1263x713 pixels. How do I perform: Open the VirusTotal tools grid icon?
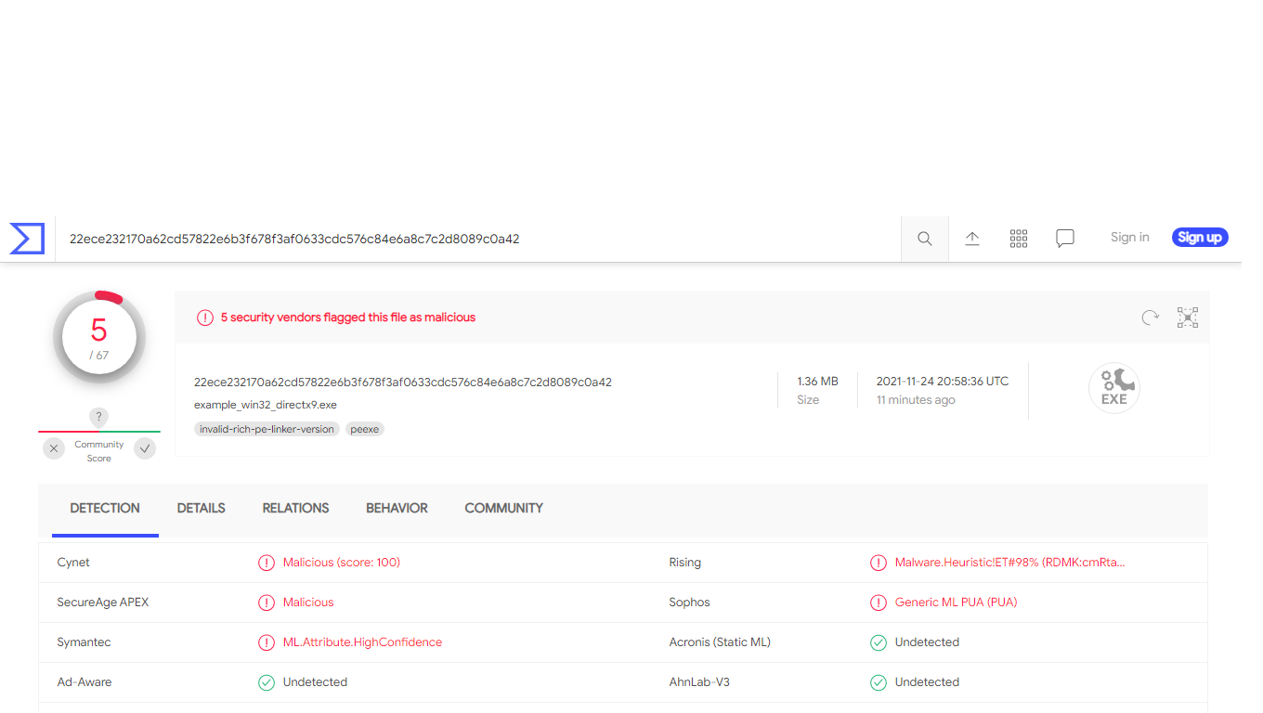[1018, 239]
